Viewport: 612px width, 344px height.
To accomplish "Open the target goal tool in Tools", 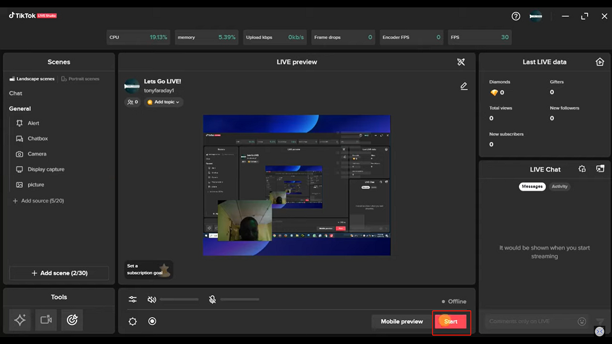I will (72, 320).
